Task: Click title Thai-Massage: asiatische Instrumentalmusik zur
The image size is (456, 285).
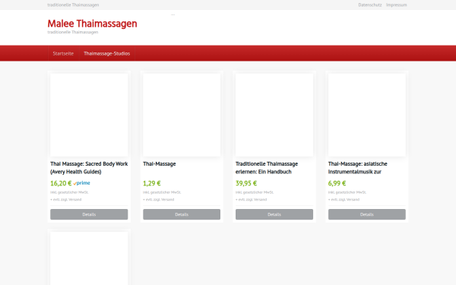Action: pyautogui.click(x=358, y=168)
